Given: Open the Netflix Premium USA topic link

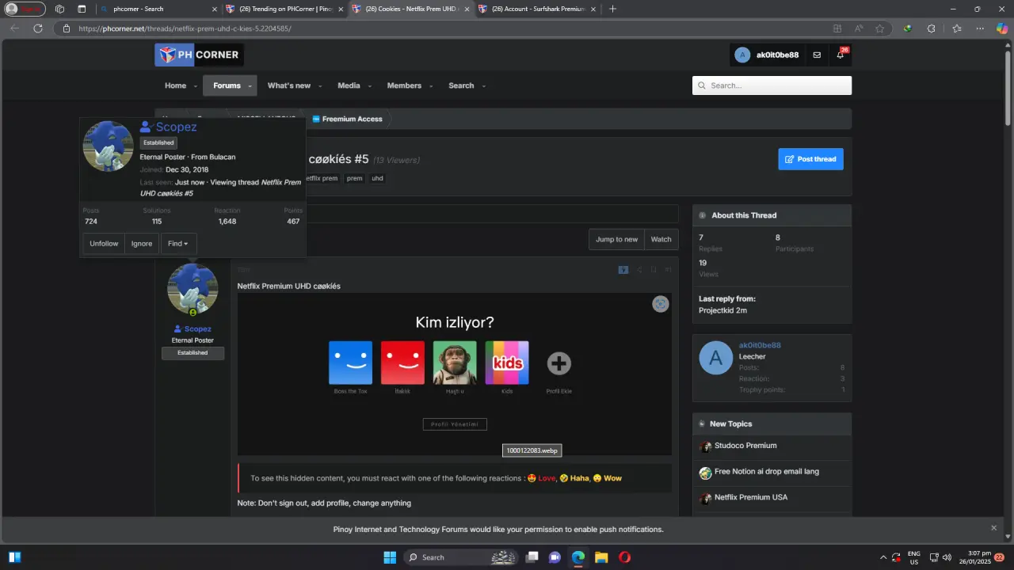Looking at the screenshot, I should coord(751,497).
